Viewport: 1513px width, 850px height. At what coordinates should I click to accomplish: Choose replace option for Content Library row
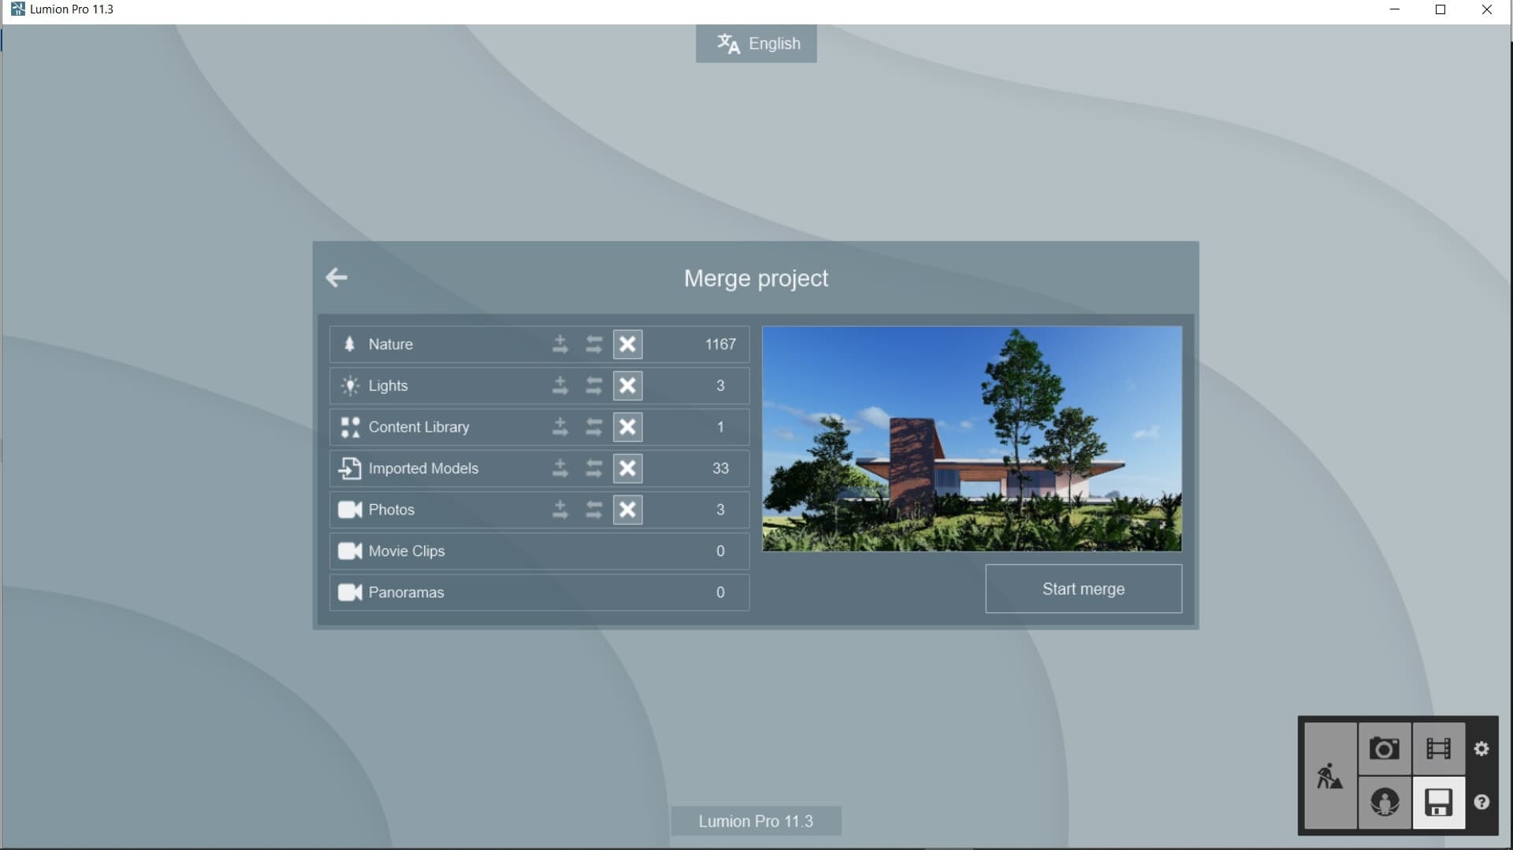593,427
